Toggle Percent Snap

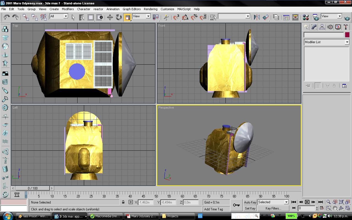point(194,17)
